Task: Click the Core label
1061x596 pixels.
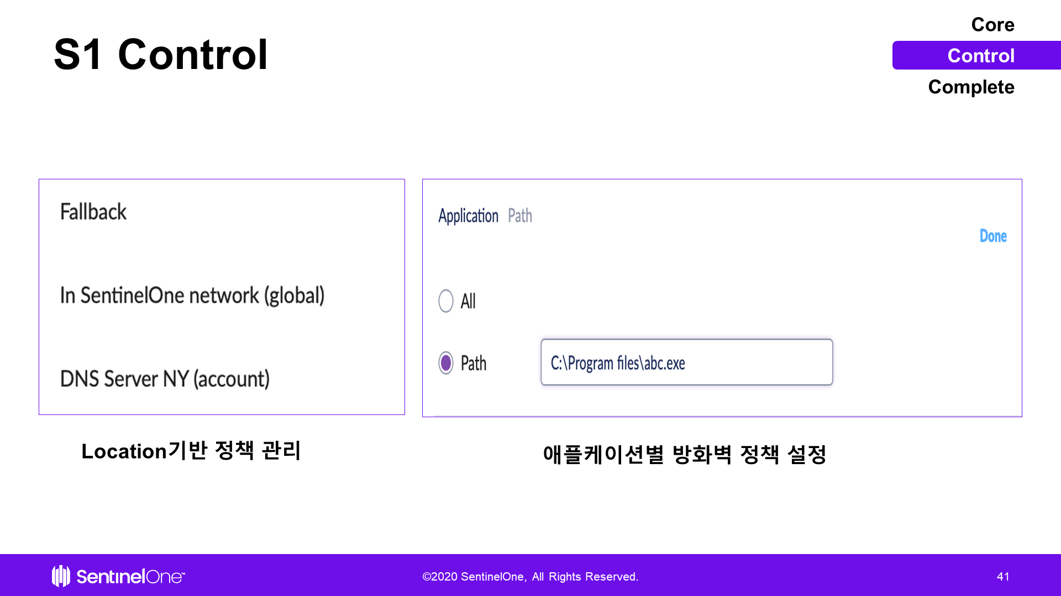Action: (x=992, y=25)
